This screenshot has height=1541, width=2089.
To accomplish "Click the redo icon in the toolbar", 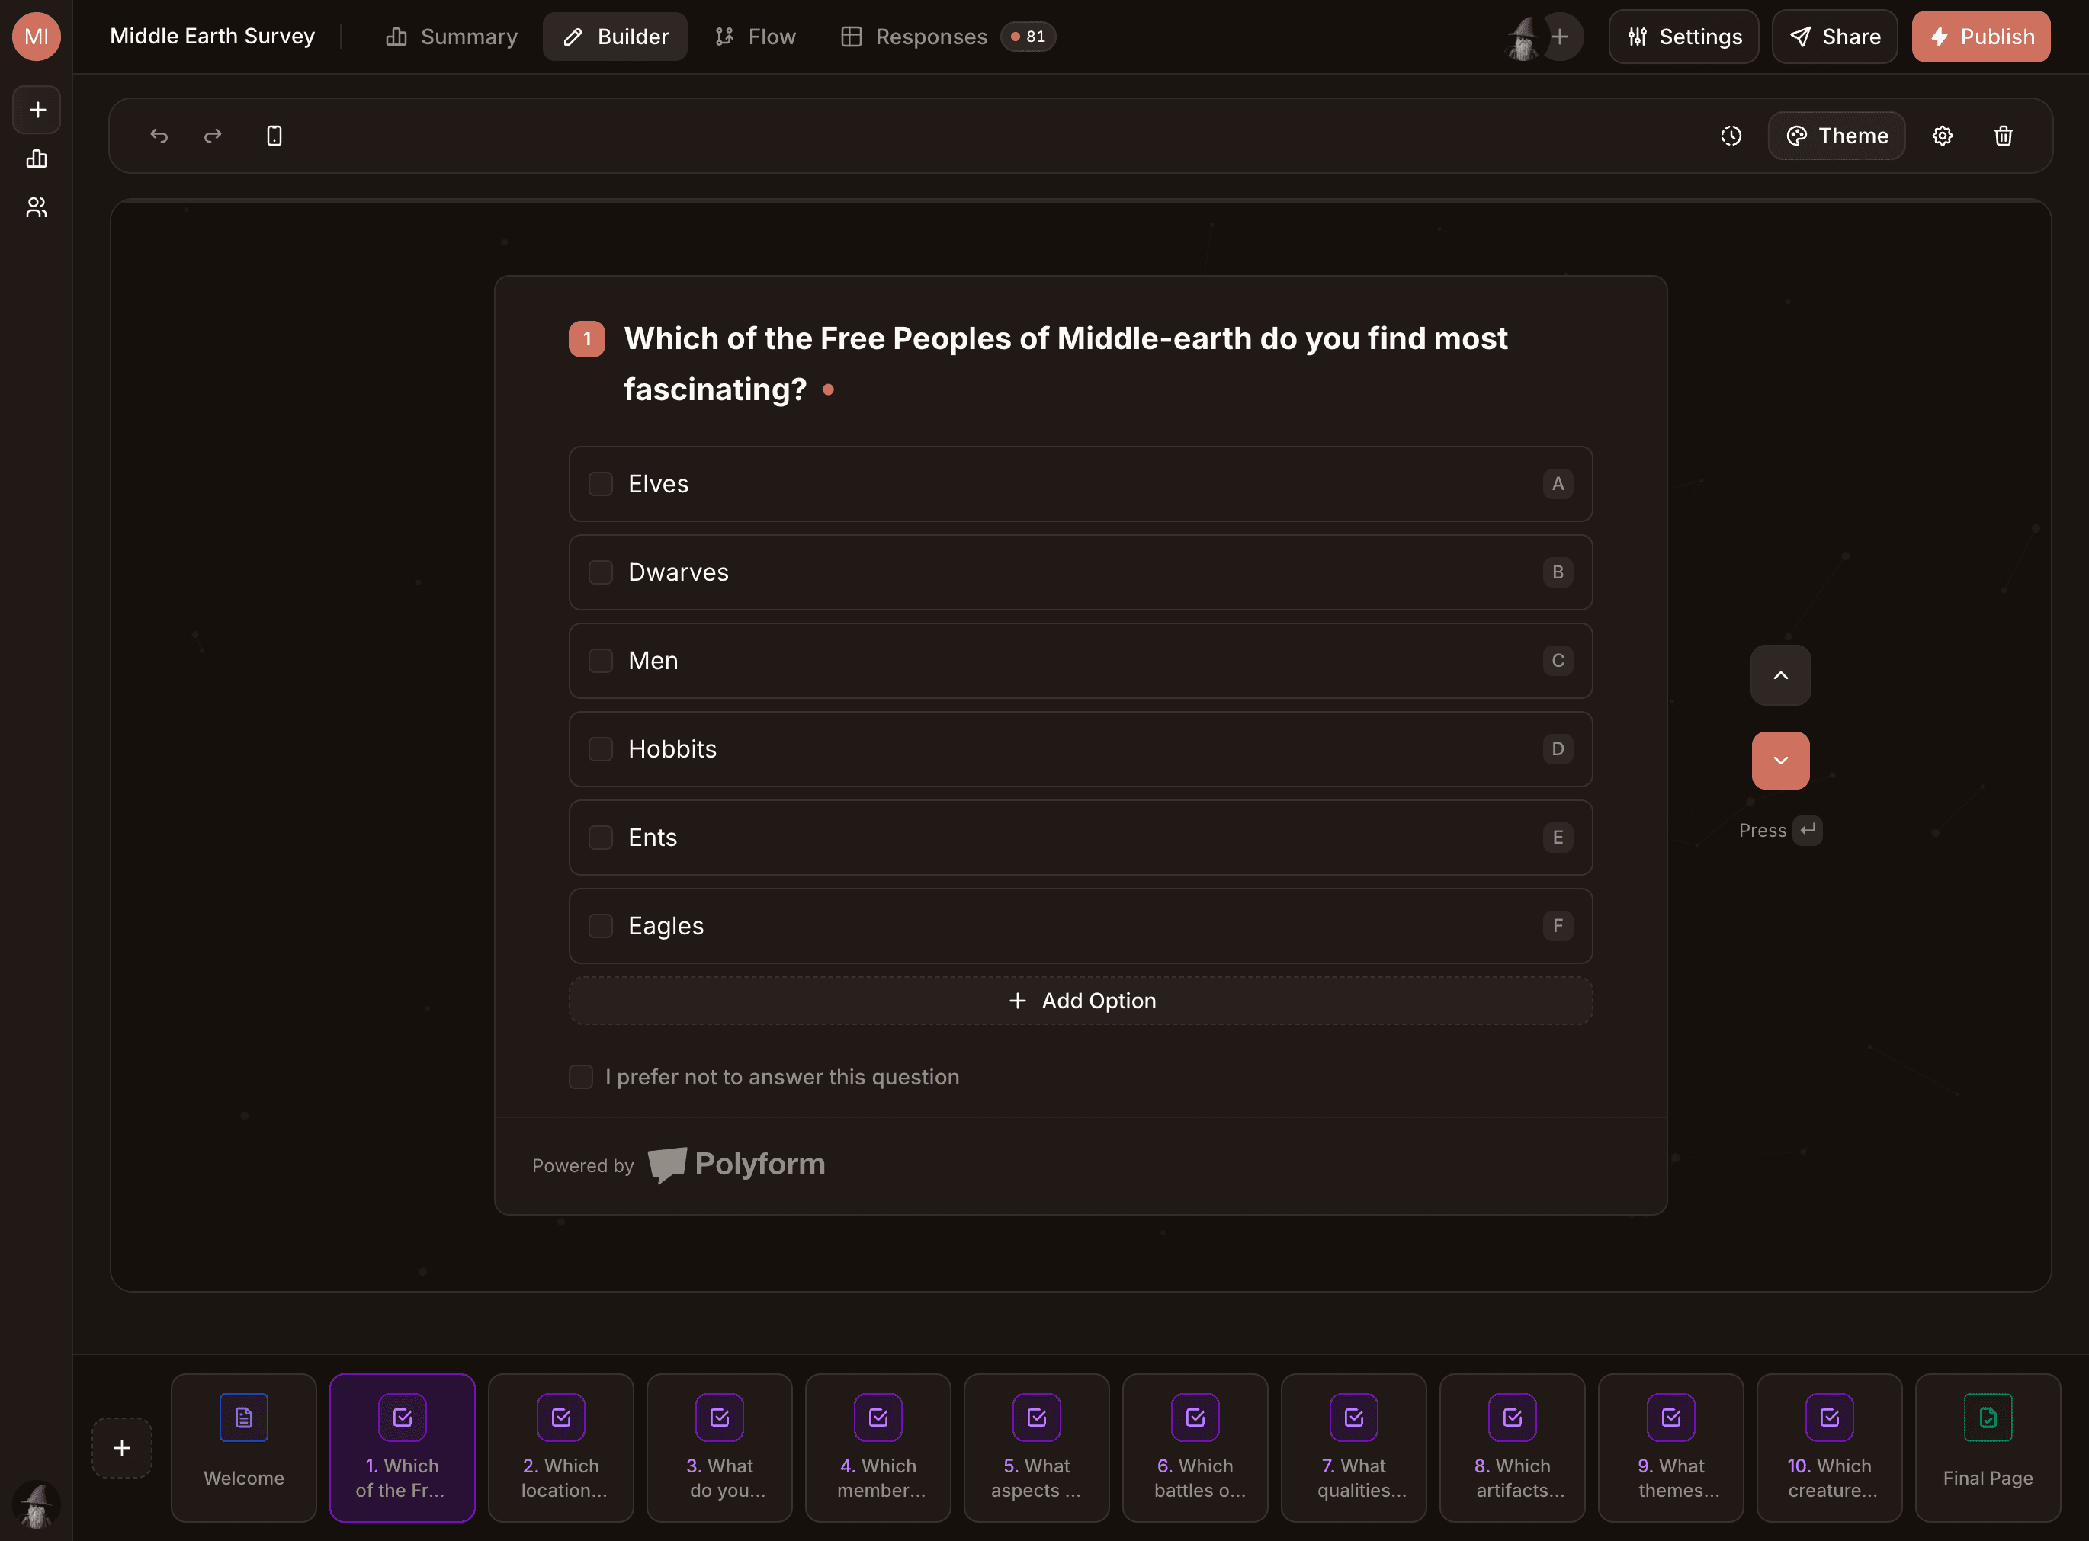I will 213,135.
